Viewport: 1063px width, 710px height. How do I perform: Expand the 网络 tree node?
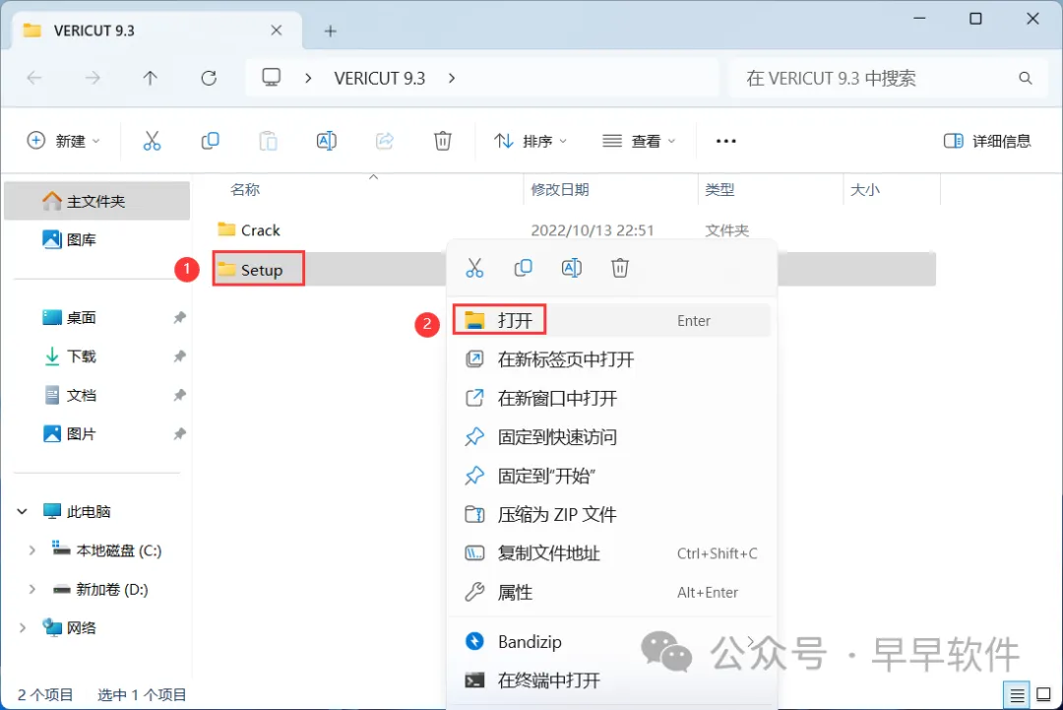[x=23, y=628]
